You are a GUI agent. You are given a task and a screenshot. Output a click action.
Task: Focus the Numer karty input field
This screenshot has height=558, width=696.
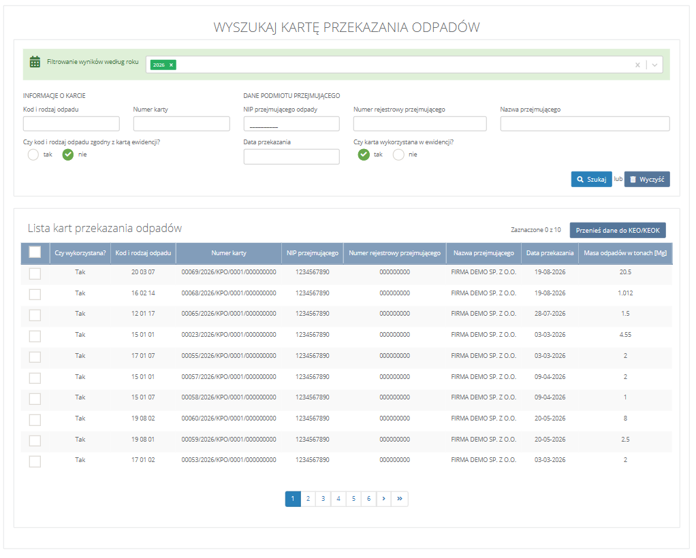(x=182, y=123)
